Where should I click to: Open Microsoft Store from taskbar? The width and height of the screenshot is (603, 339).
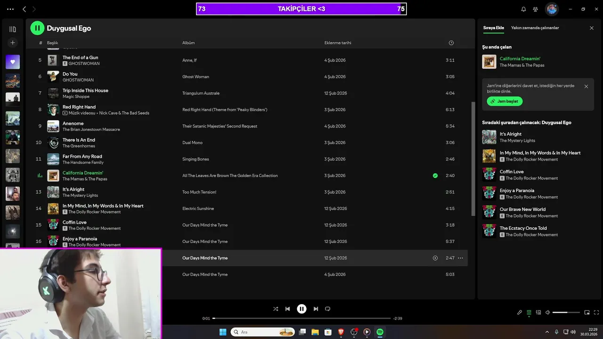(x=328, y=332)
